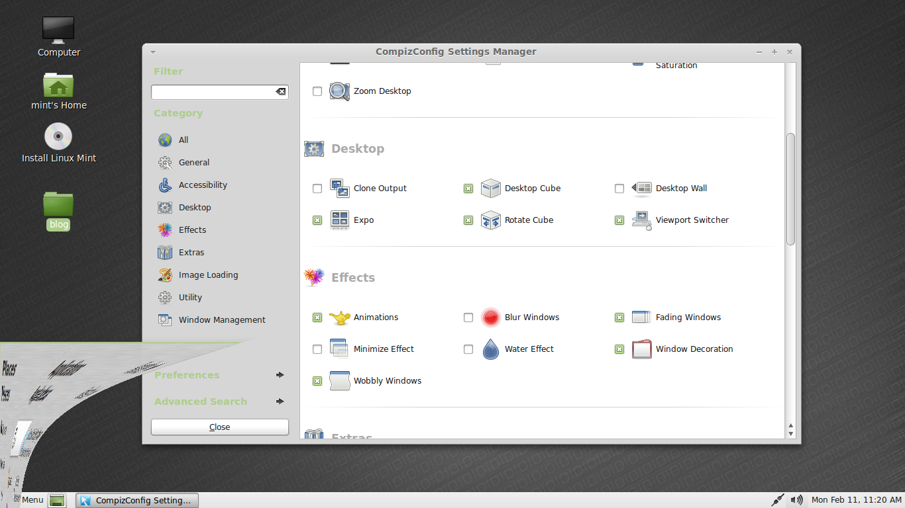
Task: Click the Expo plugin icon
Action: tap(340, 220)
